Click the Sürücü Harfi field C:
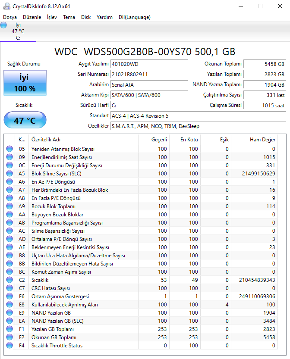 pyautogui.click(x=149, y=105)
